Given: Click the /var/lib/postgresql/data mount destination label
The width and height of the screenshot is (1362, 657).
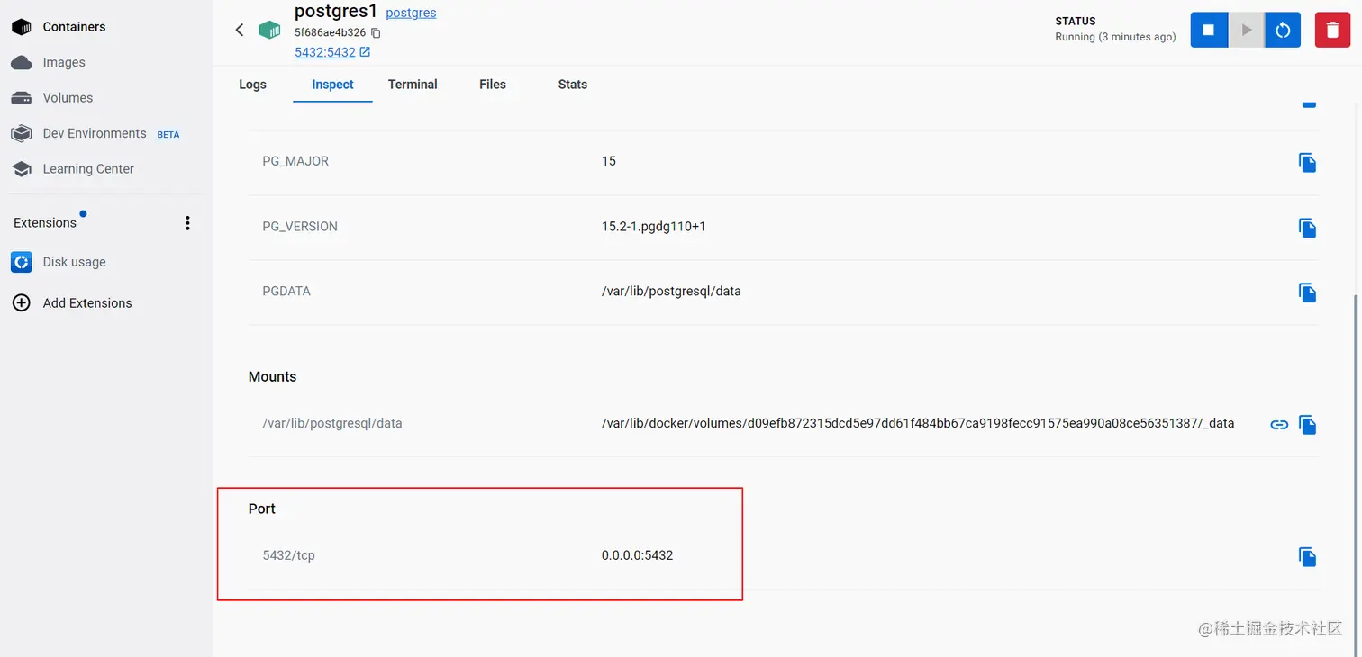Looking at the screenshot, I should (x=331, y=423).
